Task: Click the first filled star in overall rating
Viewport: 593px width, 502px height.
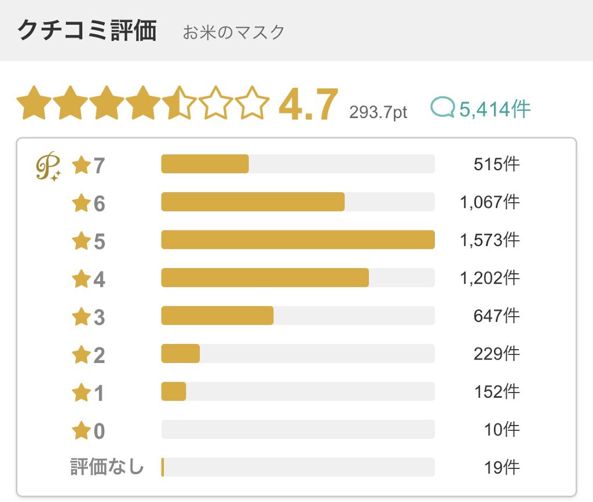Action: point(34,103)
